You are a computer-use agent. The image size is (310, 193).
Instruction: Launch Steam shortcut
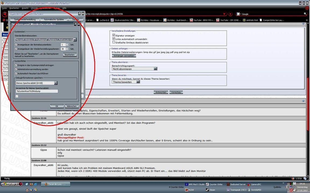[x=210, y=190]
